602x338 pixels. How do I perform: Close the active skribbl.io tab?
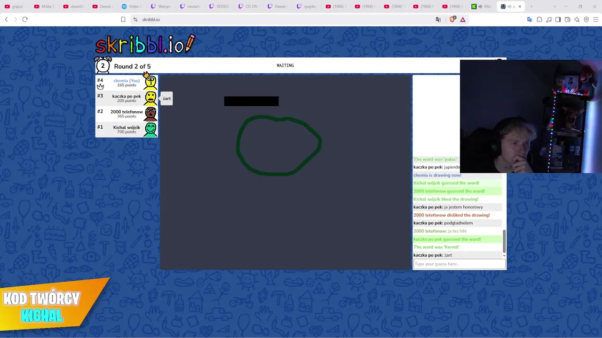[x=520, y=7]
